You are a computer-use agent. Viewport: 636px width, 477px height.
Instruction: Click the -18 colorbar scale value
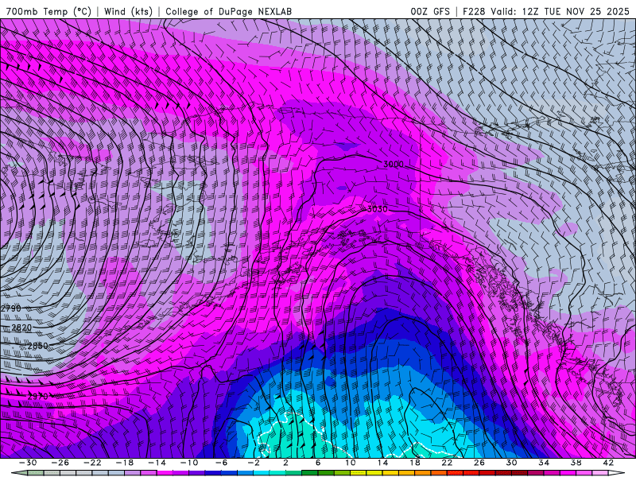point(125,463)
